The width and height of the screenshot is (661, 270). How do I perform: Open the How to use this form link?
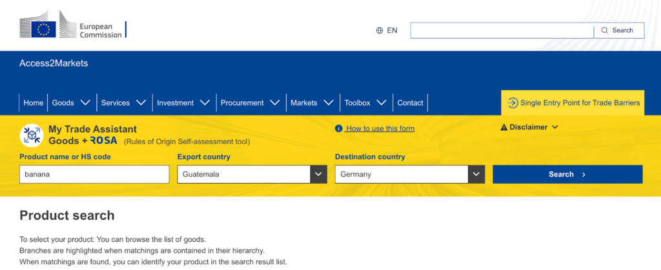point(380,129)
